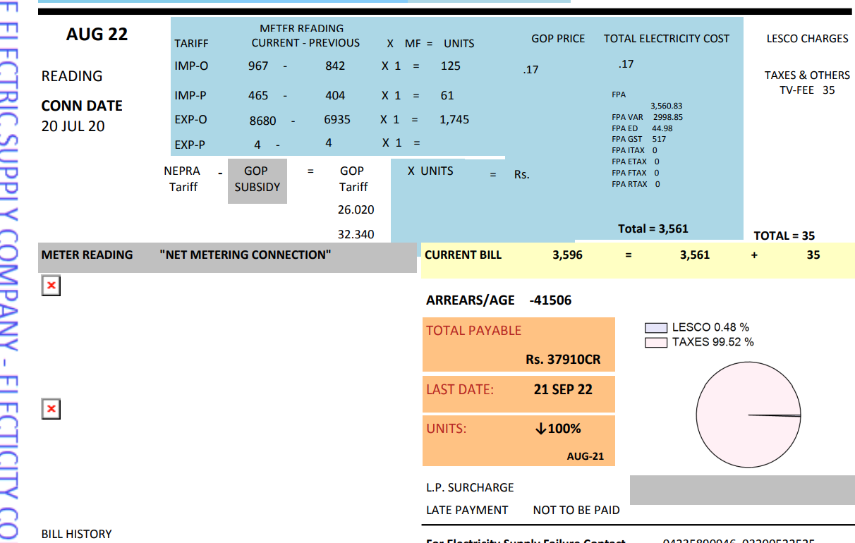Select IMP-O current reading '967'

[258, 66]
